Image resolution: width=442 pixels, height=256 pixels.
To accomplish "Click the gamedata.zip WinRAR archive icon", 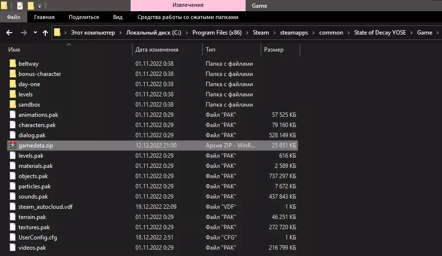I will click(x=13, y=146).
